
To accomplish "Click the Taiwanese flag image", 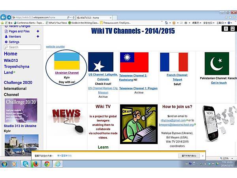I will [134, 62].
